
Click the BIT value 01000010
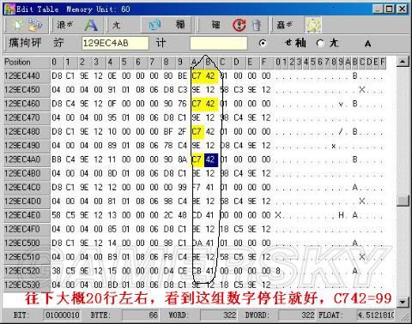pyautogui.click(x=63, y=315)
